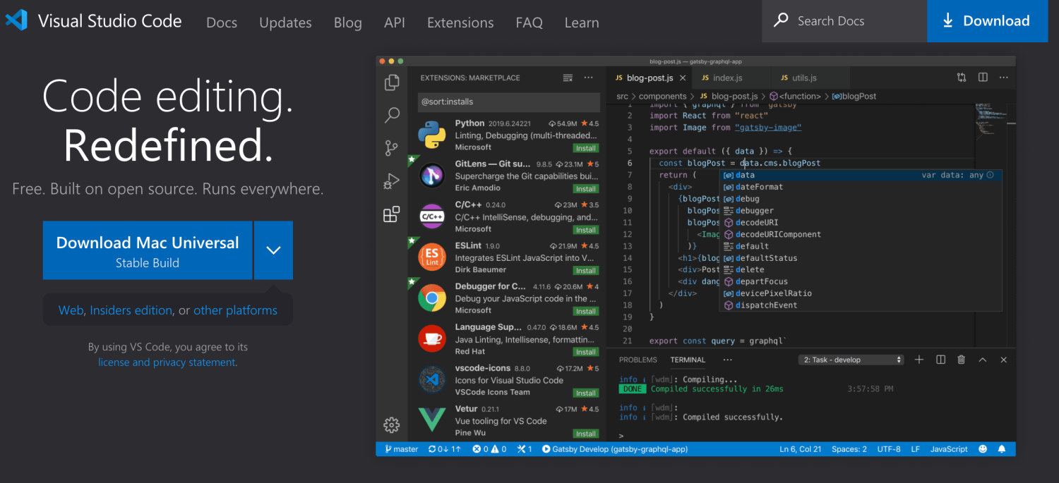This screenshot has width=1059, height=483.
Task: Click the split editor icon
Action: (983, 78)
